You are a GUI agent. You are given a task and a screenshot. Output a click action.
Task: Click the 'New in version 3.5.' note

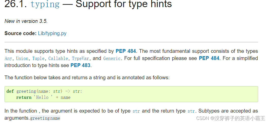coord(26,21)
